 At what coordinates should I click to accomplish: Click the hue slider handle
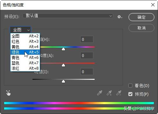(x=63, y=49)
